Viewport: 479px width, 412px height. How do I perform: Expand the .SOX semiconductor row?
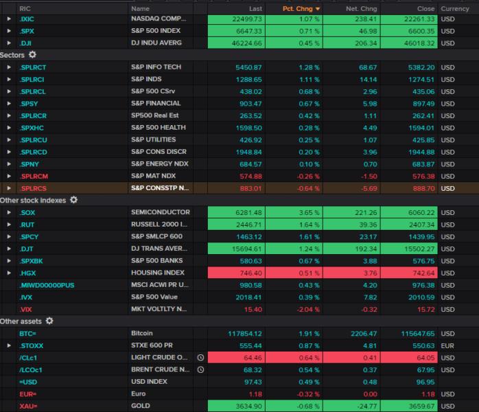[9, 212]
